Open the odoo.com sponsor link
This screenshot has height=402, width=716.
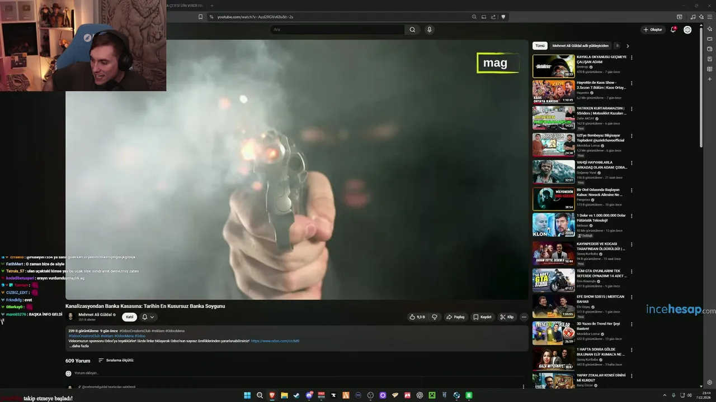point(275,341)
